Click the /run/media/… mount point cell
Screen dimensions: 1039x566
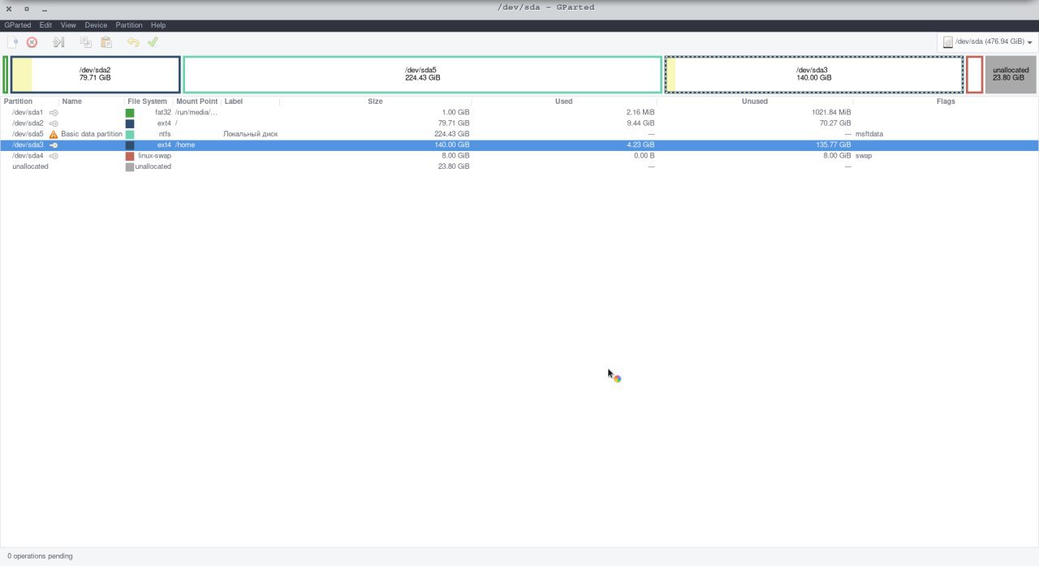pos(196,112)
